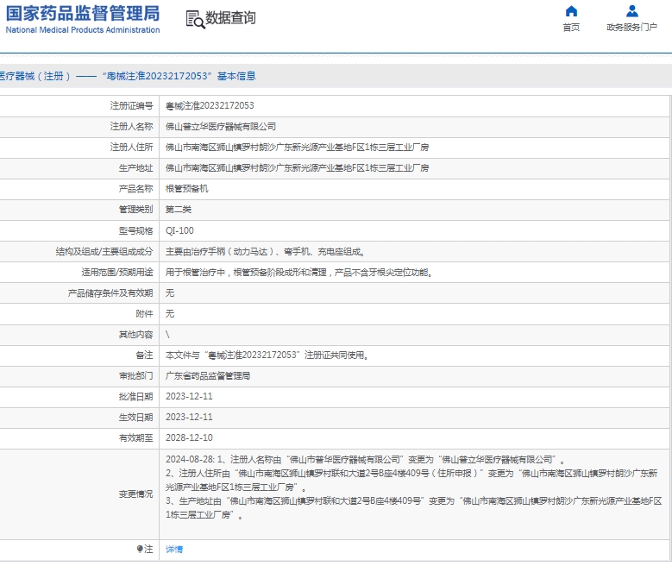Image resolution: width=672 pixels, height=566 pixels.
Task: Click the 备注 value 本文件与…共同使用
Action: coord(267,355)
